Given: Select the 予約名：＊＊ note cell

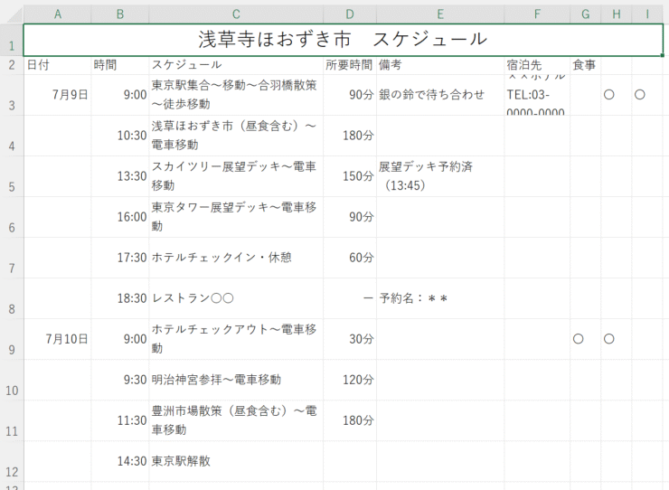Looking at the screenshot, I should (440, 298).
